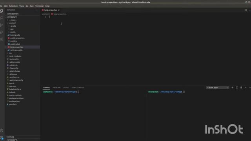Open gradlew.bat file

click(x=15, y=44)
